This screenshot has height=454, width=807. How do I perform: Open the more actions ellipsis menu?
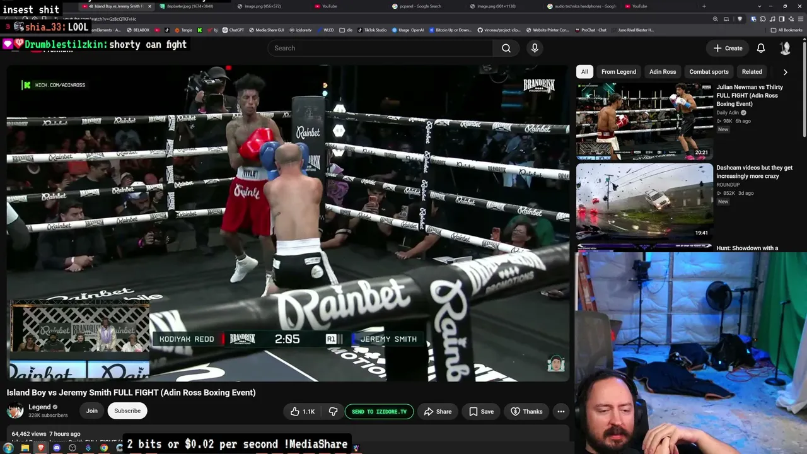click(x=560, y=412)
